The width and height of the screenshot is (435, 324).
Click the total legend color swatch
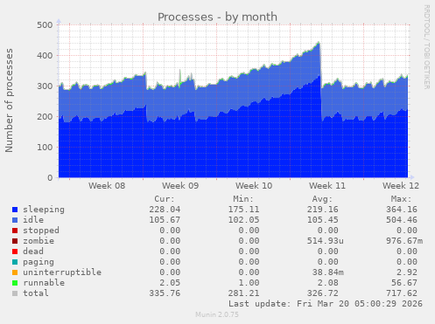click(15, 293)
